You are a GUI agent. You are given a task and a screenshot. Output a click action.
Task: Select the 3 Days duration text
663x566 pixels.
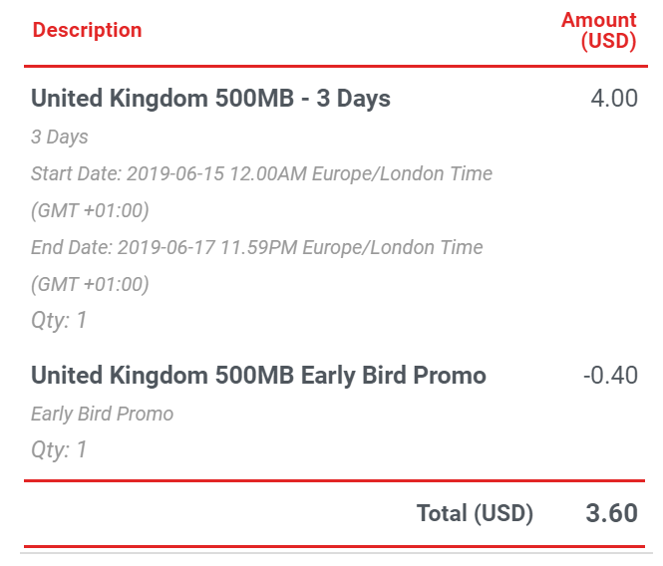click(60, 137)
